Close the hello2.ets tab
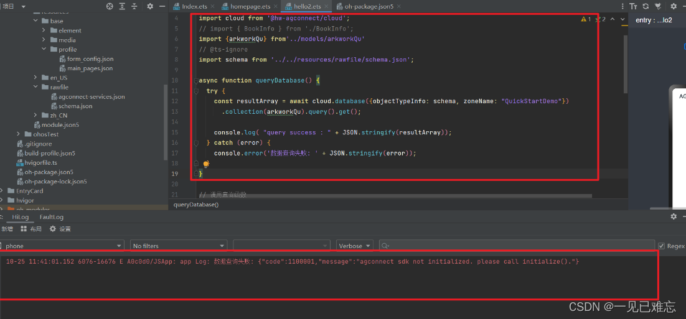This screenshot has width=686, height=319. click(327, 7)
